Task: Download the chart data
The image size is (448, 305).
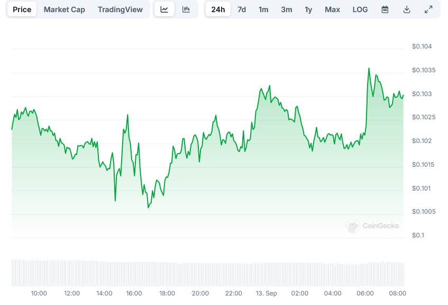Action: click(x=407, y=9)
